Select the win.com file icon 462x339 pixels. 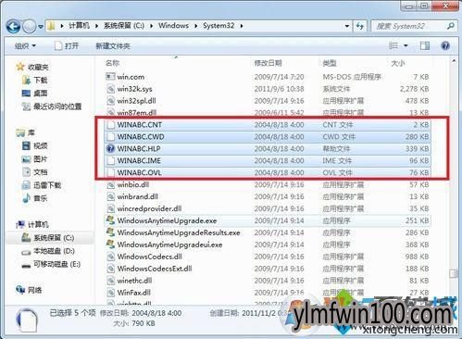tap(110, 77)
